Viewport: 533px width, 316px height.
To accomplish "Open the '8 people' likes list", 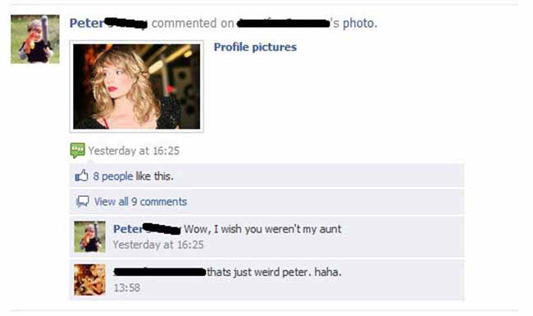I will [113, 176].
